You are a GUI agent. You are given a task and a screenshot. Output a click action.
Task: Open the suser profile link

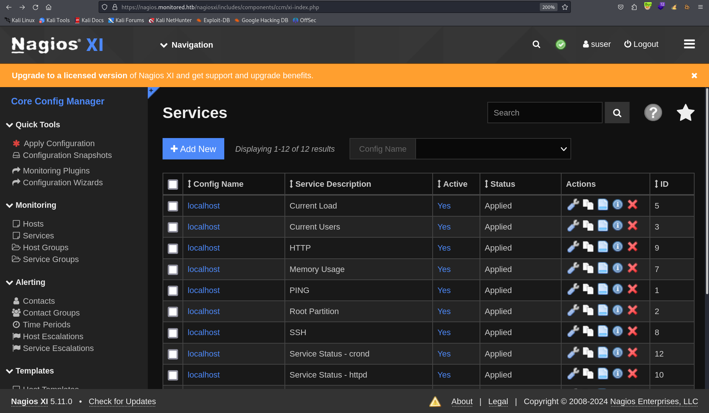(x=597, y=44)
